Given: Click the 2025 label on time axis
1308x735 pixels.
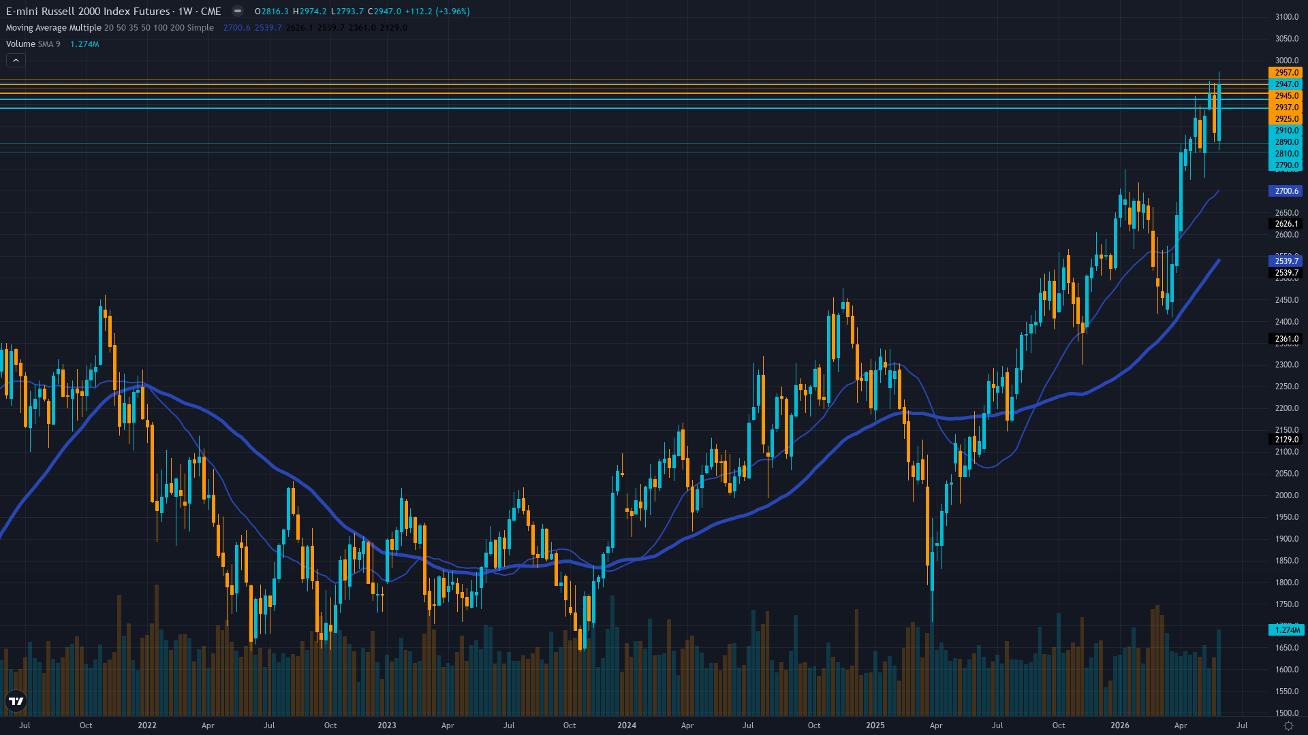Looking at the screenshot, I should pyautogui.click(x=875, y=725).
